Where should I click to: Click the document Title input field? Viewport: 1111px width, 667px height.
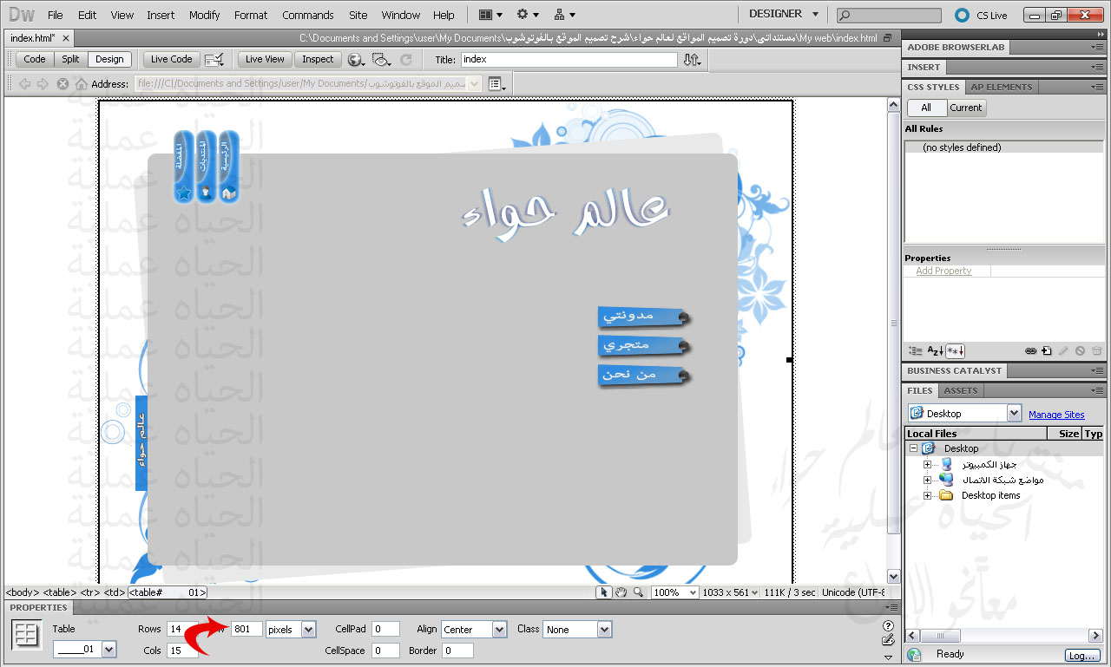tap(569, 59)
